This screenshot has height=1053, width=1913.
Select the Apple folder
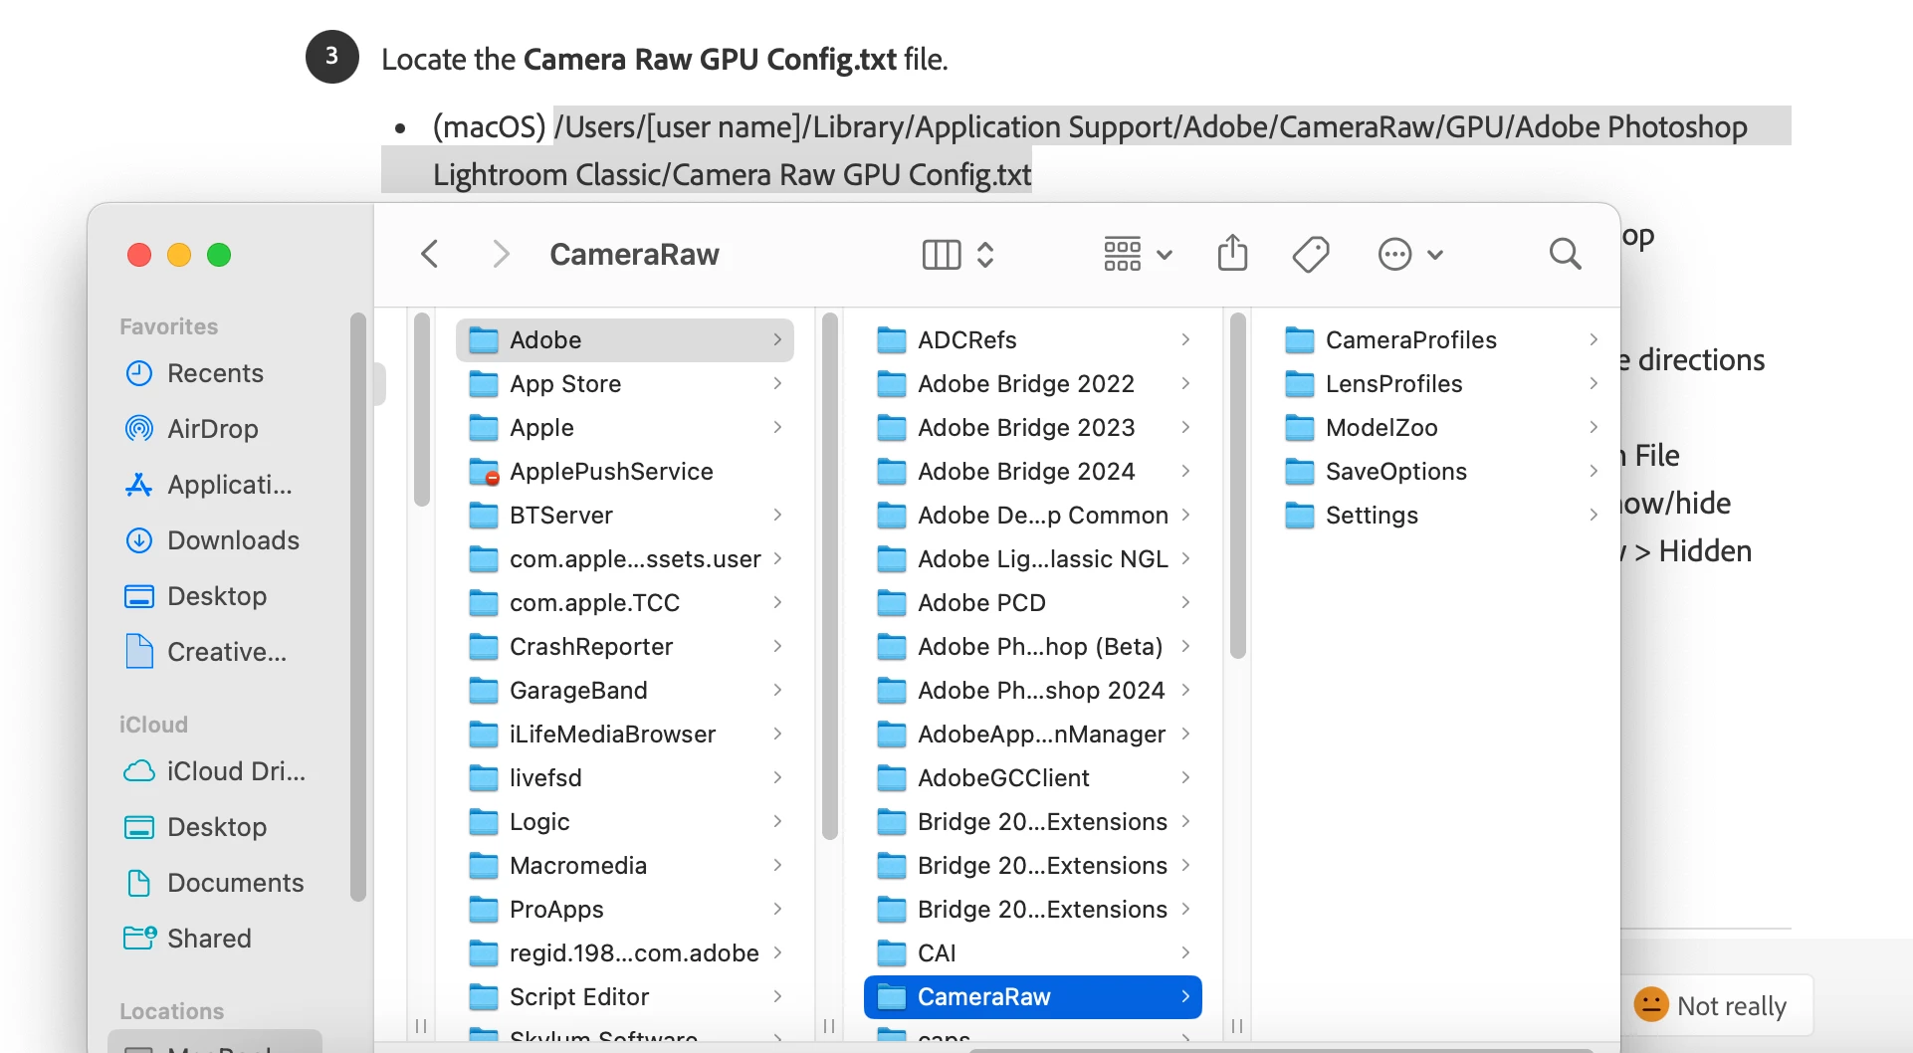(x=624, y=428)
